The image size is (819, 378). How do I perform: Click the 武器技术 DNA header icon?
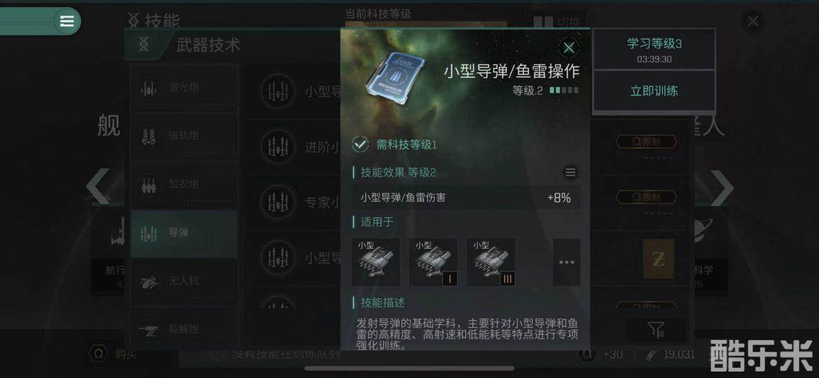point(144,45)
